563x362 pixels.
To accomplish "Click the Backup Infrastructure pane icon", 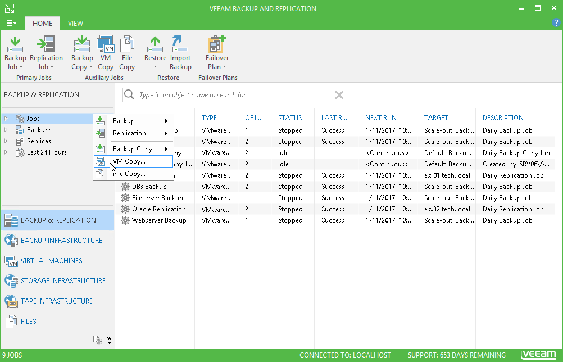I will tap(11, 240).
